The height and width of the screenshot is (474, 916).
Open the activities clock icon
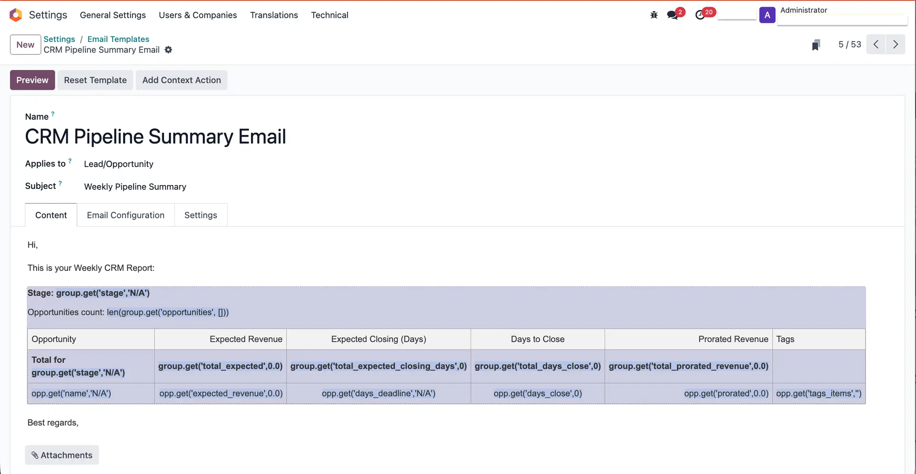click(700, 15)
